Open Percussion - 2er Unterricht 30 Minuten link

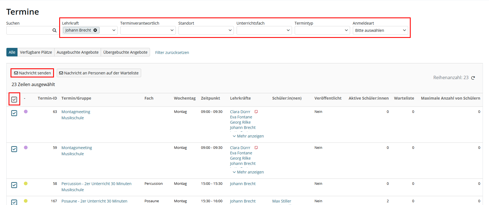[96, 184]
